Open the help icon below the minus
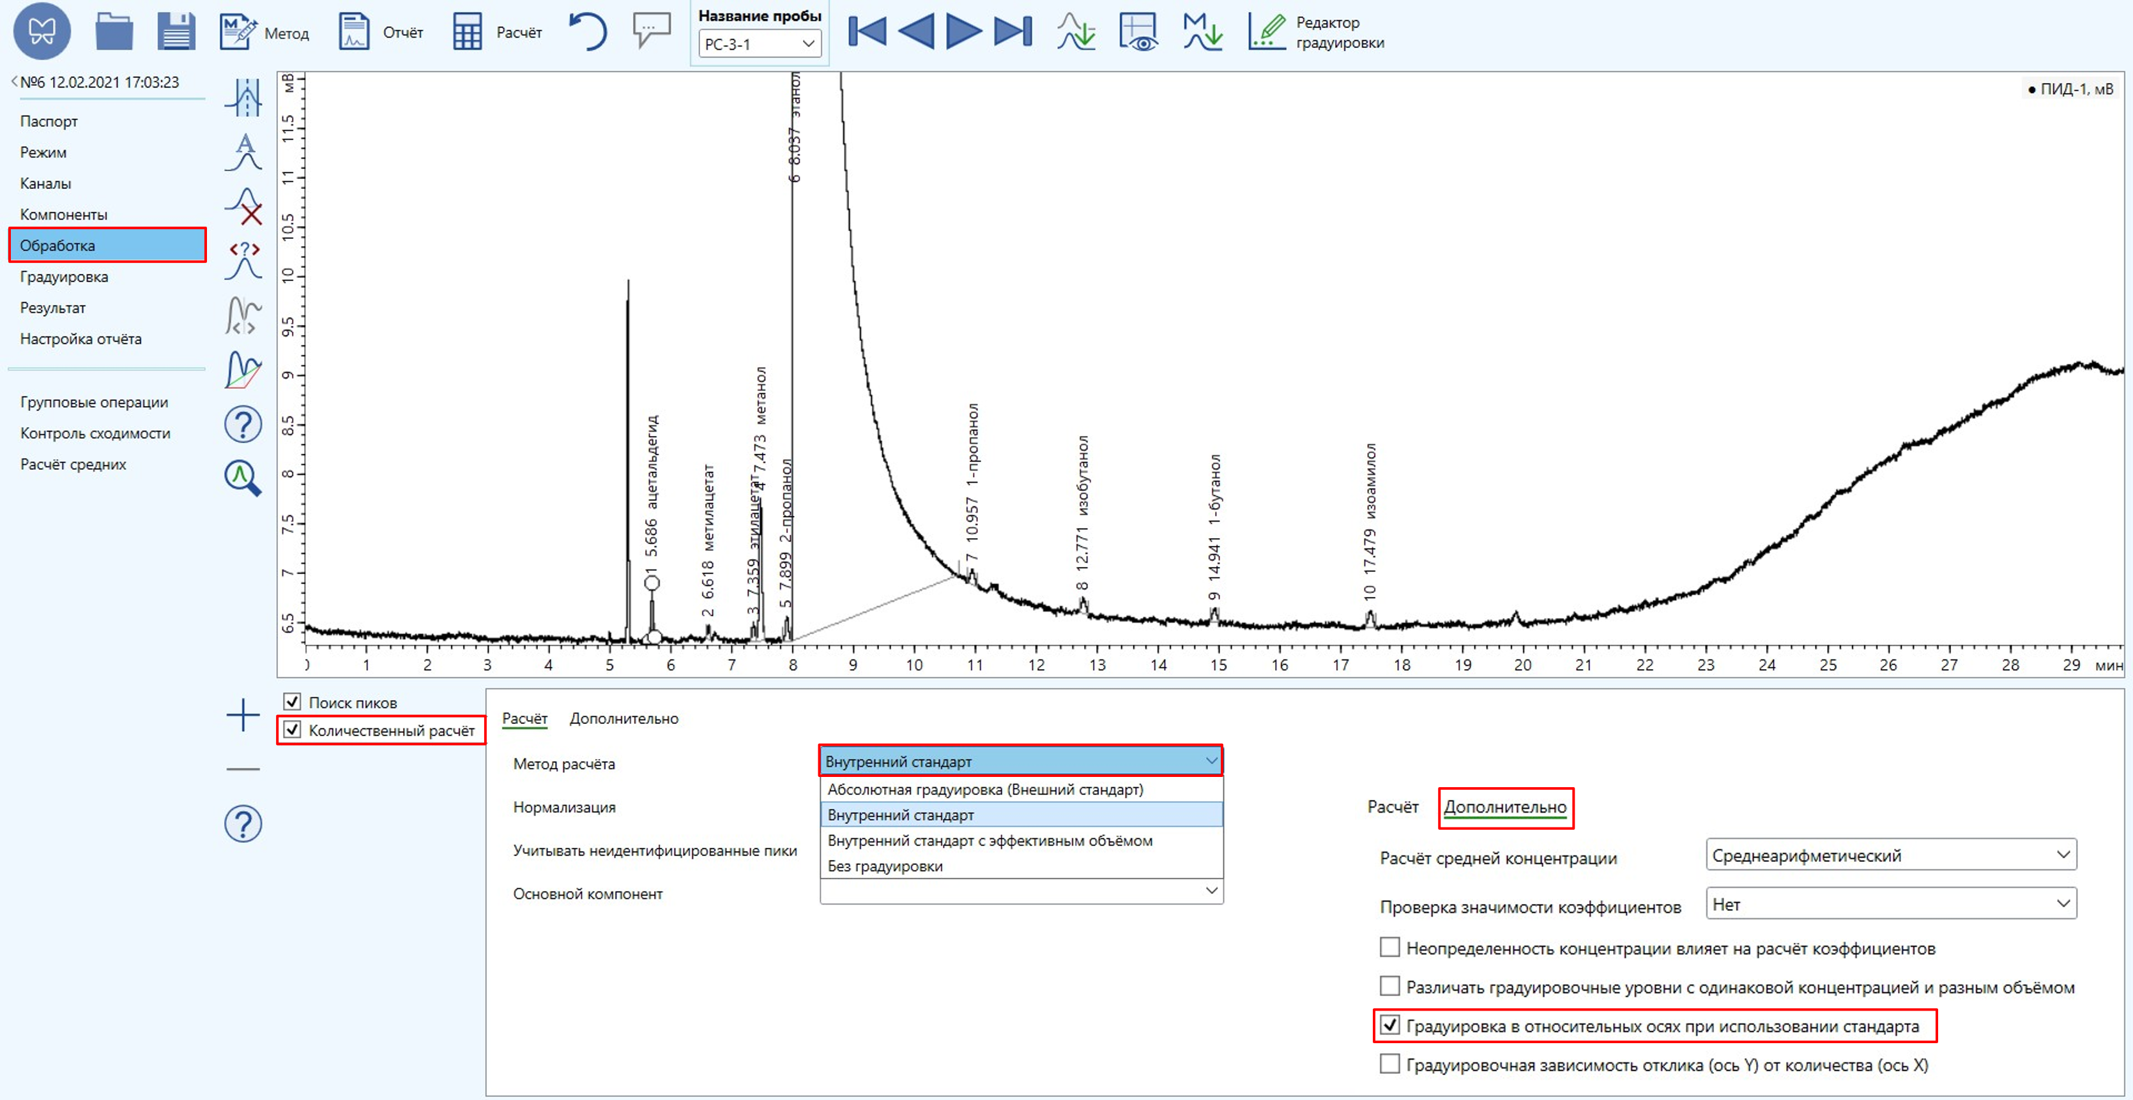Image resolution: width=2133 pixels, height=1100 pixels. [x=243, y=824]
